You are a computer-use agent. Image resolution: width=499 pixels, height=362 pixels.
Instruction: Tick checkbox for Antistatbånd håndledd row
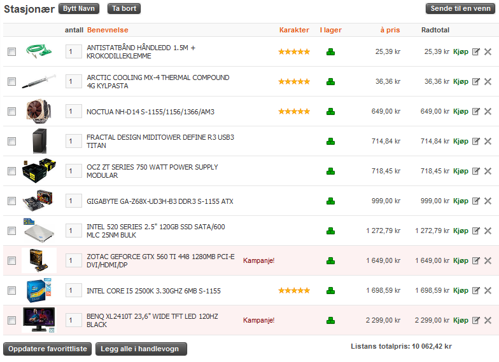[x=11, y=52]
